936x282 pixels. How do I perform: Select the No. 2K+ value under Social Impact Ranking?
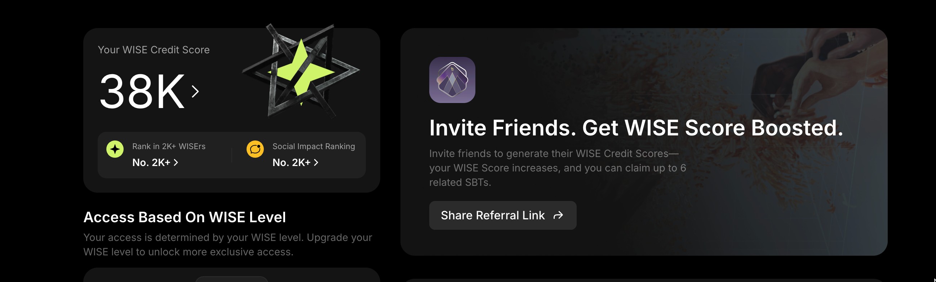click(x=292, y=162)
